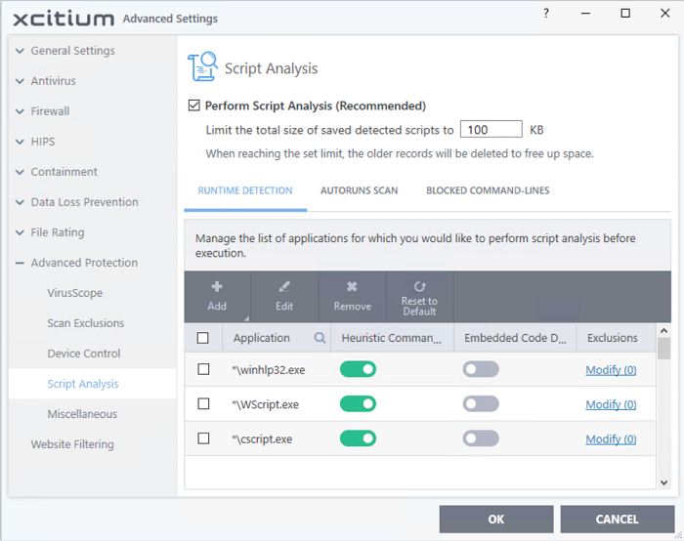Click the Containment label in sidebar

click(x=64, y=172)
